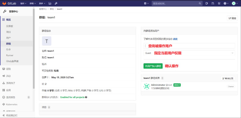Click the GitLab fox logo
The image size is (241, 118).
coord(4,3)
